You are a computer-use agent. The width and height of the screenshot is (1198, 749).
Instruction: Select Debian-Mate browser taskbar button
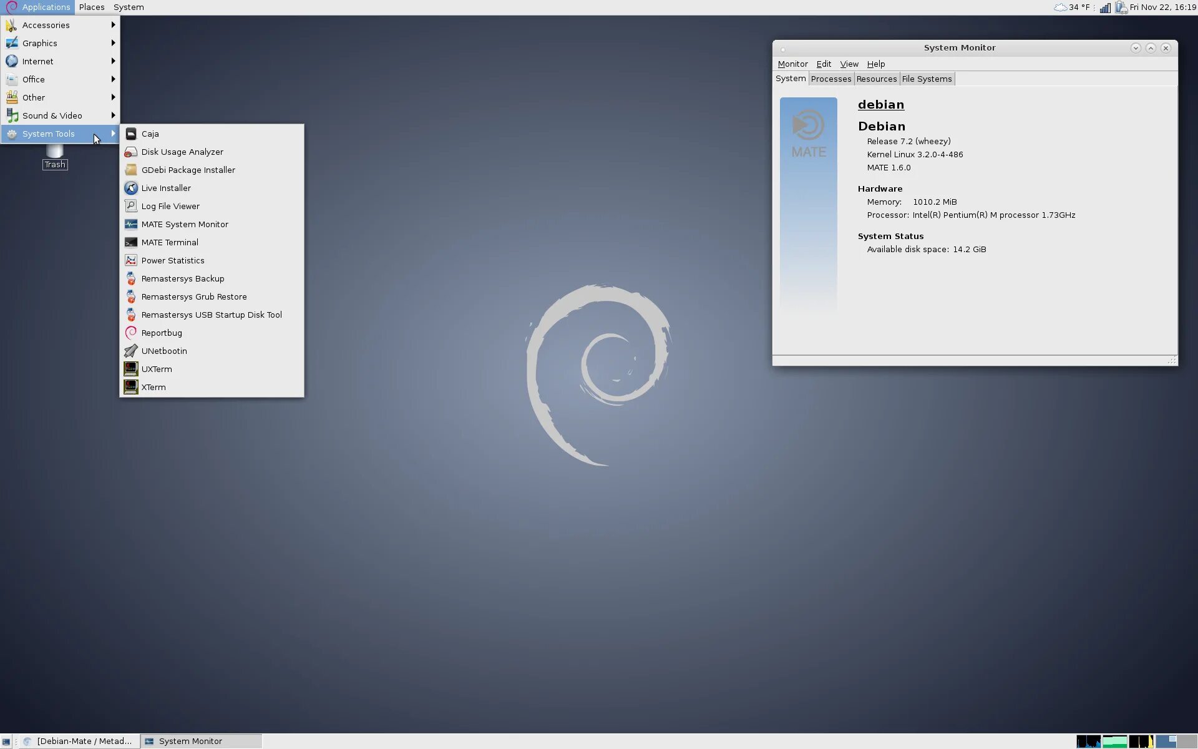pyautogui.click(x=78, y=741)
